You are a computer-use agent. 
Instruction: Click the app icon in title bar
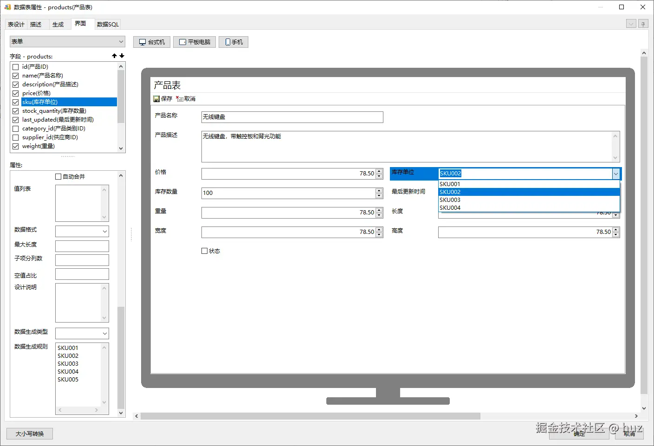pos(7,7)
